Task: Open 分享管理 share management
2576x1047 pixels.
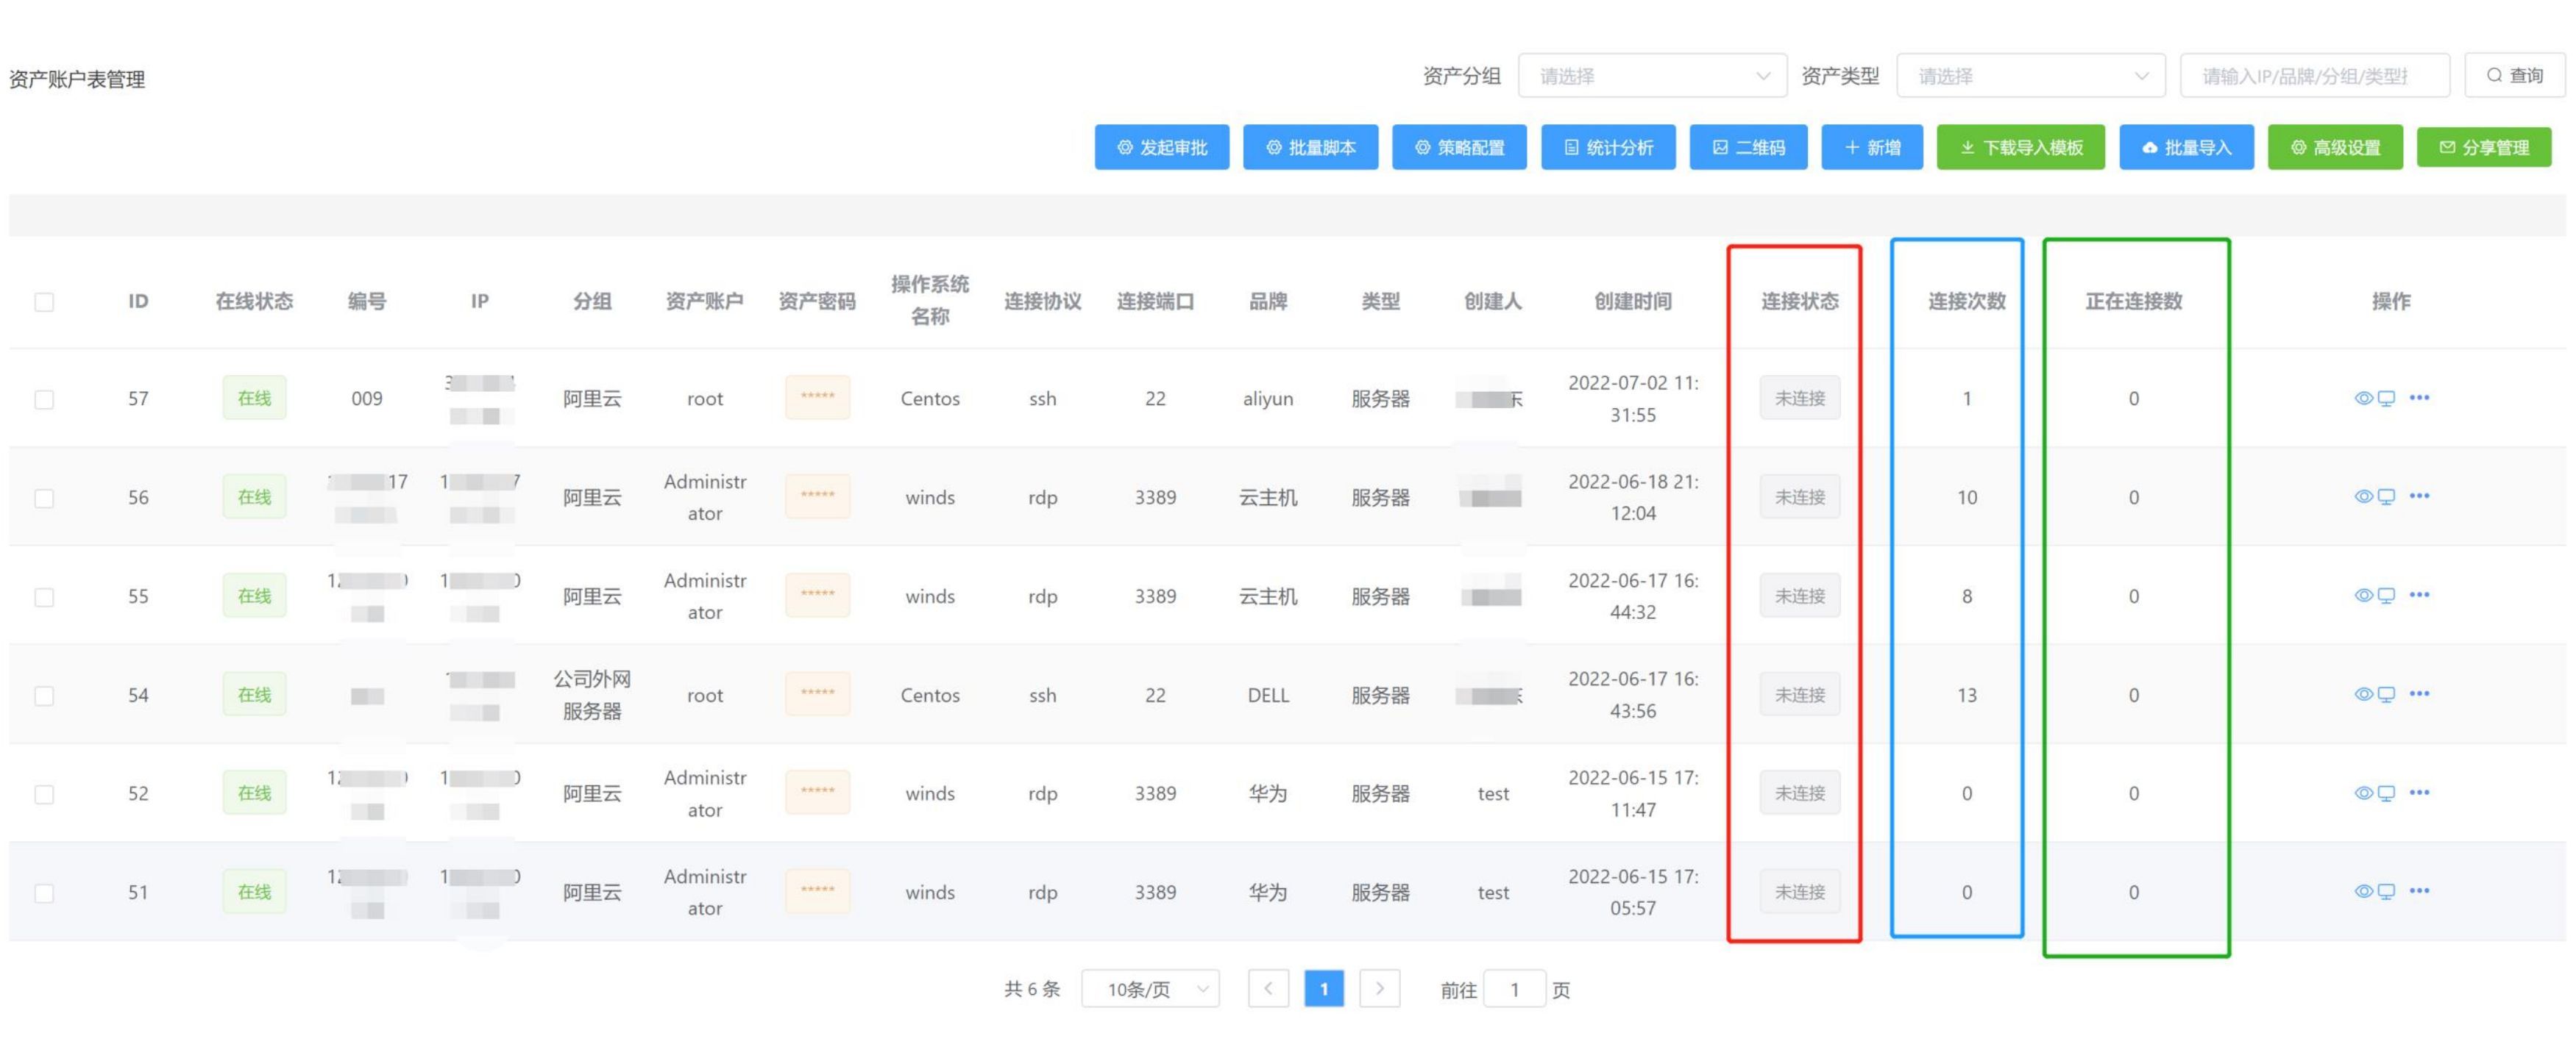Action: [2484, 148]
